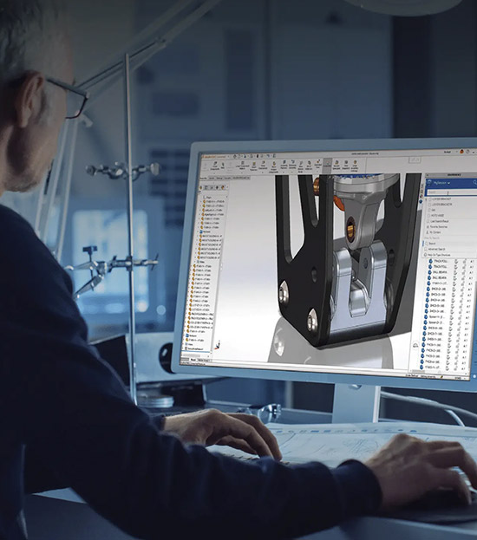The image size is (477, 540).
Task: Click the SOLIDWORKS logo in title bar
Action: 215,157
